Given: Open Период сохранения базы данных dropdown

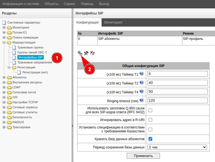Looking at the screenshot, I should (177, 147).
